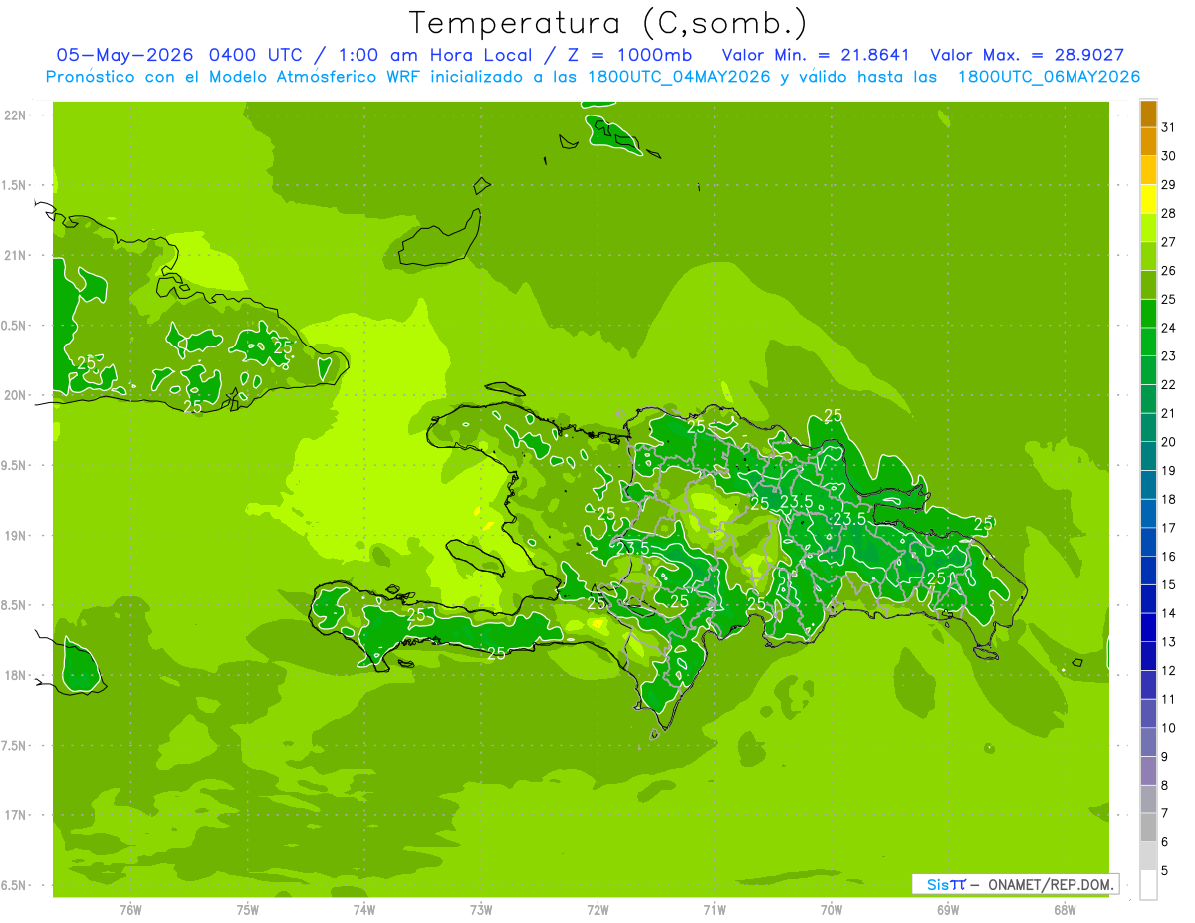The height and width of the screenshot is (923, 1195).
Task: Click the 72W longitude axis label
Action: [597, 910]
